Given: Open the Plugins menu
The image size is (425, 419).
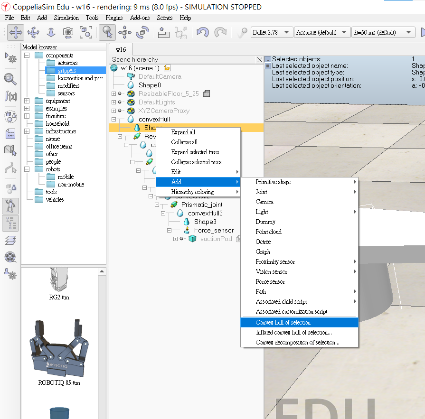Looking at the screenshot, I should (x=114, y=18).
